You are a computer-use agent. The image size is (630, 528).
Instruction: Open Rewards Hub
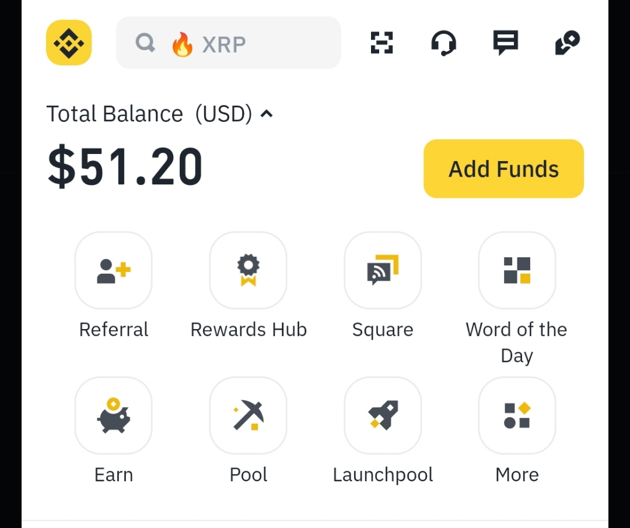[x=248, y=270]
